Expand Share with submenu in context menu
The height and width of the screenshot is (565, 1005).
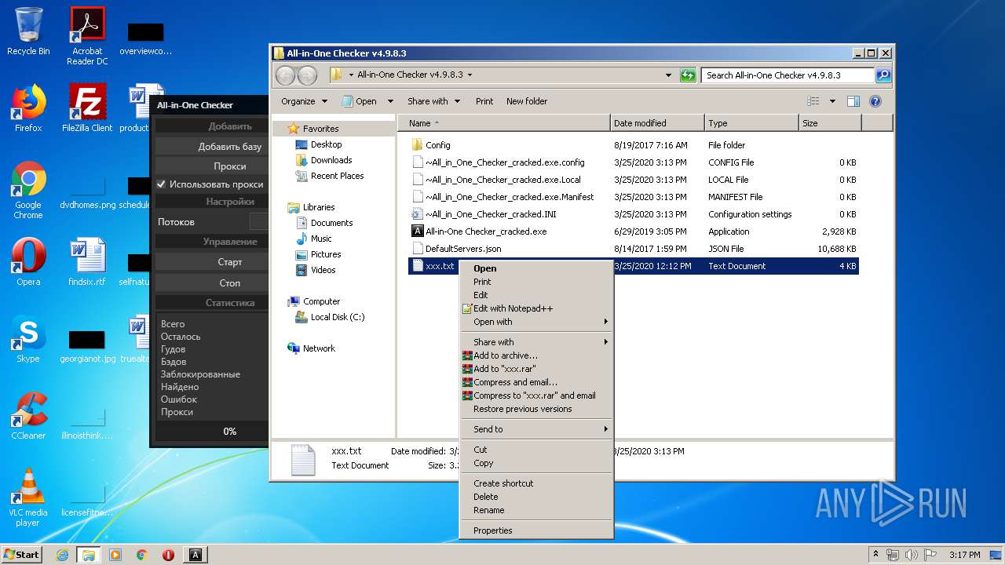[x=535, y=342]
